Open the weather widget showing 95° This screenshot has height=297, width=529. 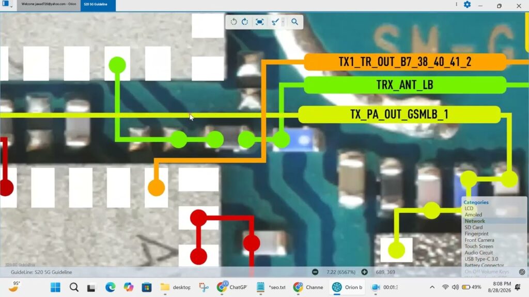(14, 287)
